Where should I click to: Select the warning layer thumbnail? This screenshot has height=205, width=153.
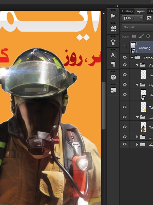[x=133, y=47]
